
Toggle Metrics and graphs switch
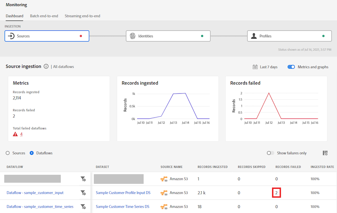[x=291, y=67]
